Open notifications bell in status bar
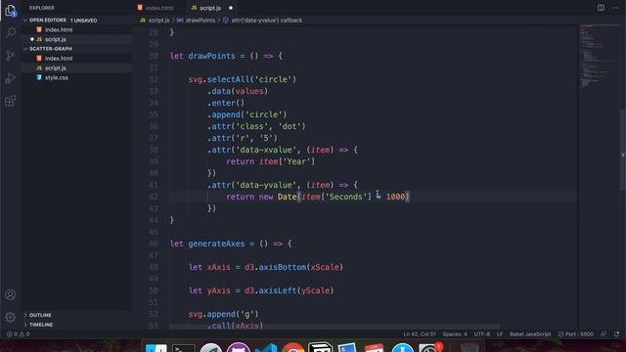The image size is (626, 352). click(x=617, y=334)
